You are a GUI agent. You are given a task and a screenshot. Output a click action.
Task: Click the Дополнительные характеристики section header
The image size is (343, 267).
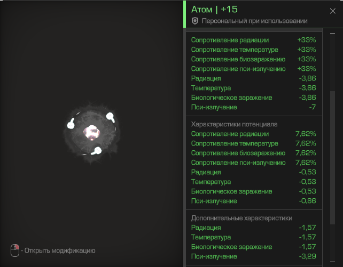pyautogui.click(x=241, y=218)
